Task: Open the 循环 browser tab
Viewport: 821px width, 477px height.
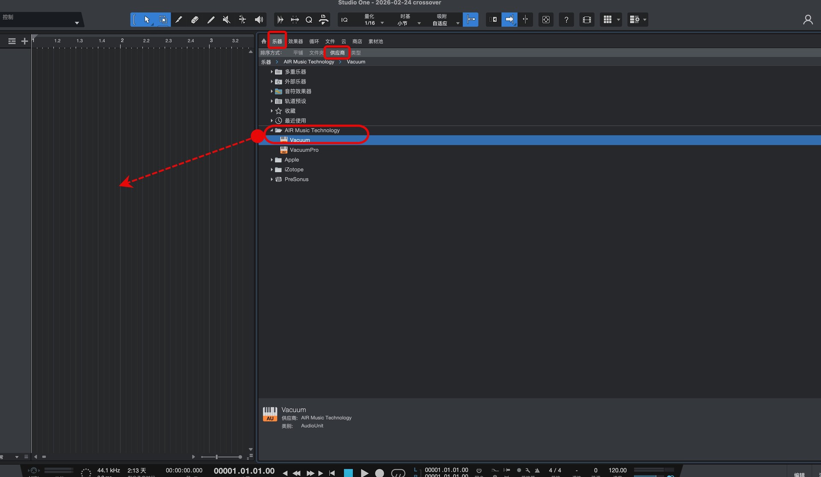Action: point(314,41)
